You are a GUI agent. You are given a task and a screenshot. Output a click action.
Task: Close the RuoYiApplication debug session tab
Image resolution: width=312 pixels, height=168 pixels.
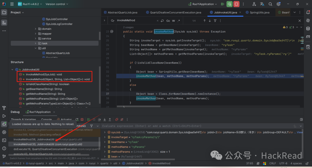[54, 112]
